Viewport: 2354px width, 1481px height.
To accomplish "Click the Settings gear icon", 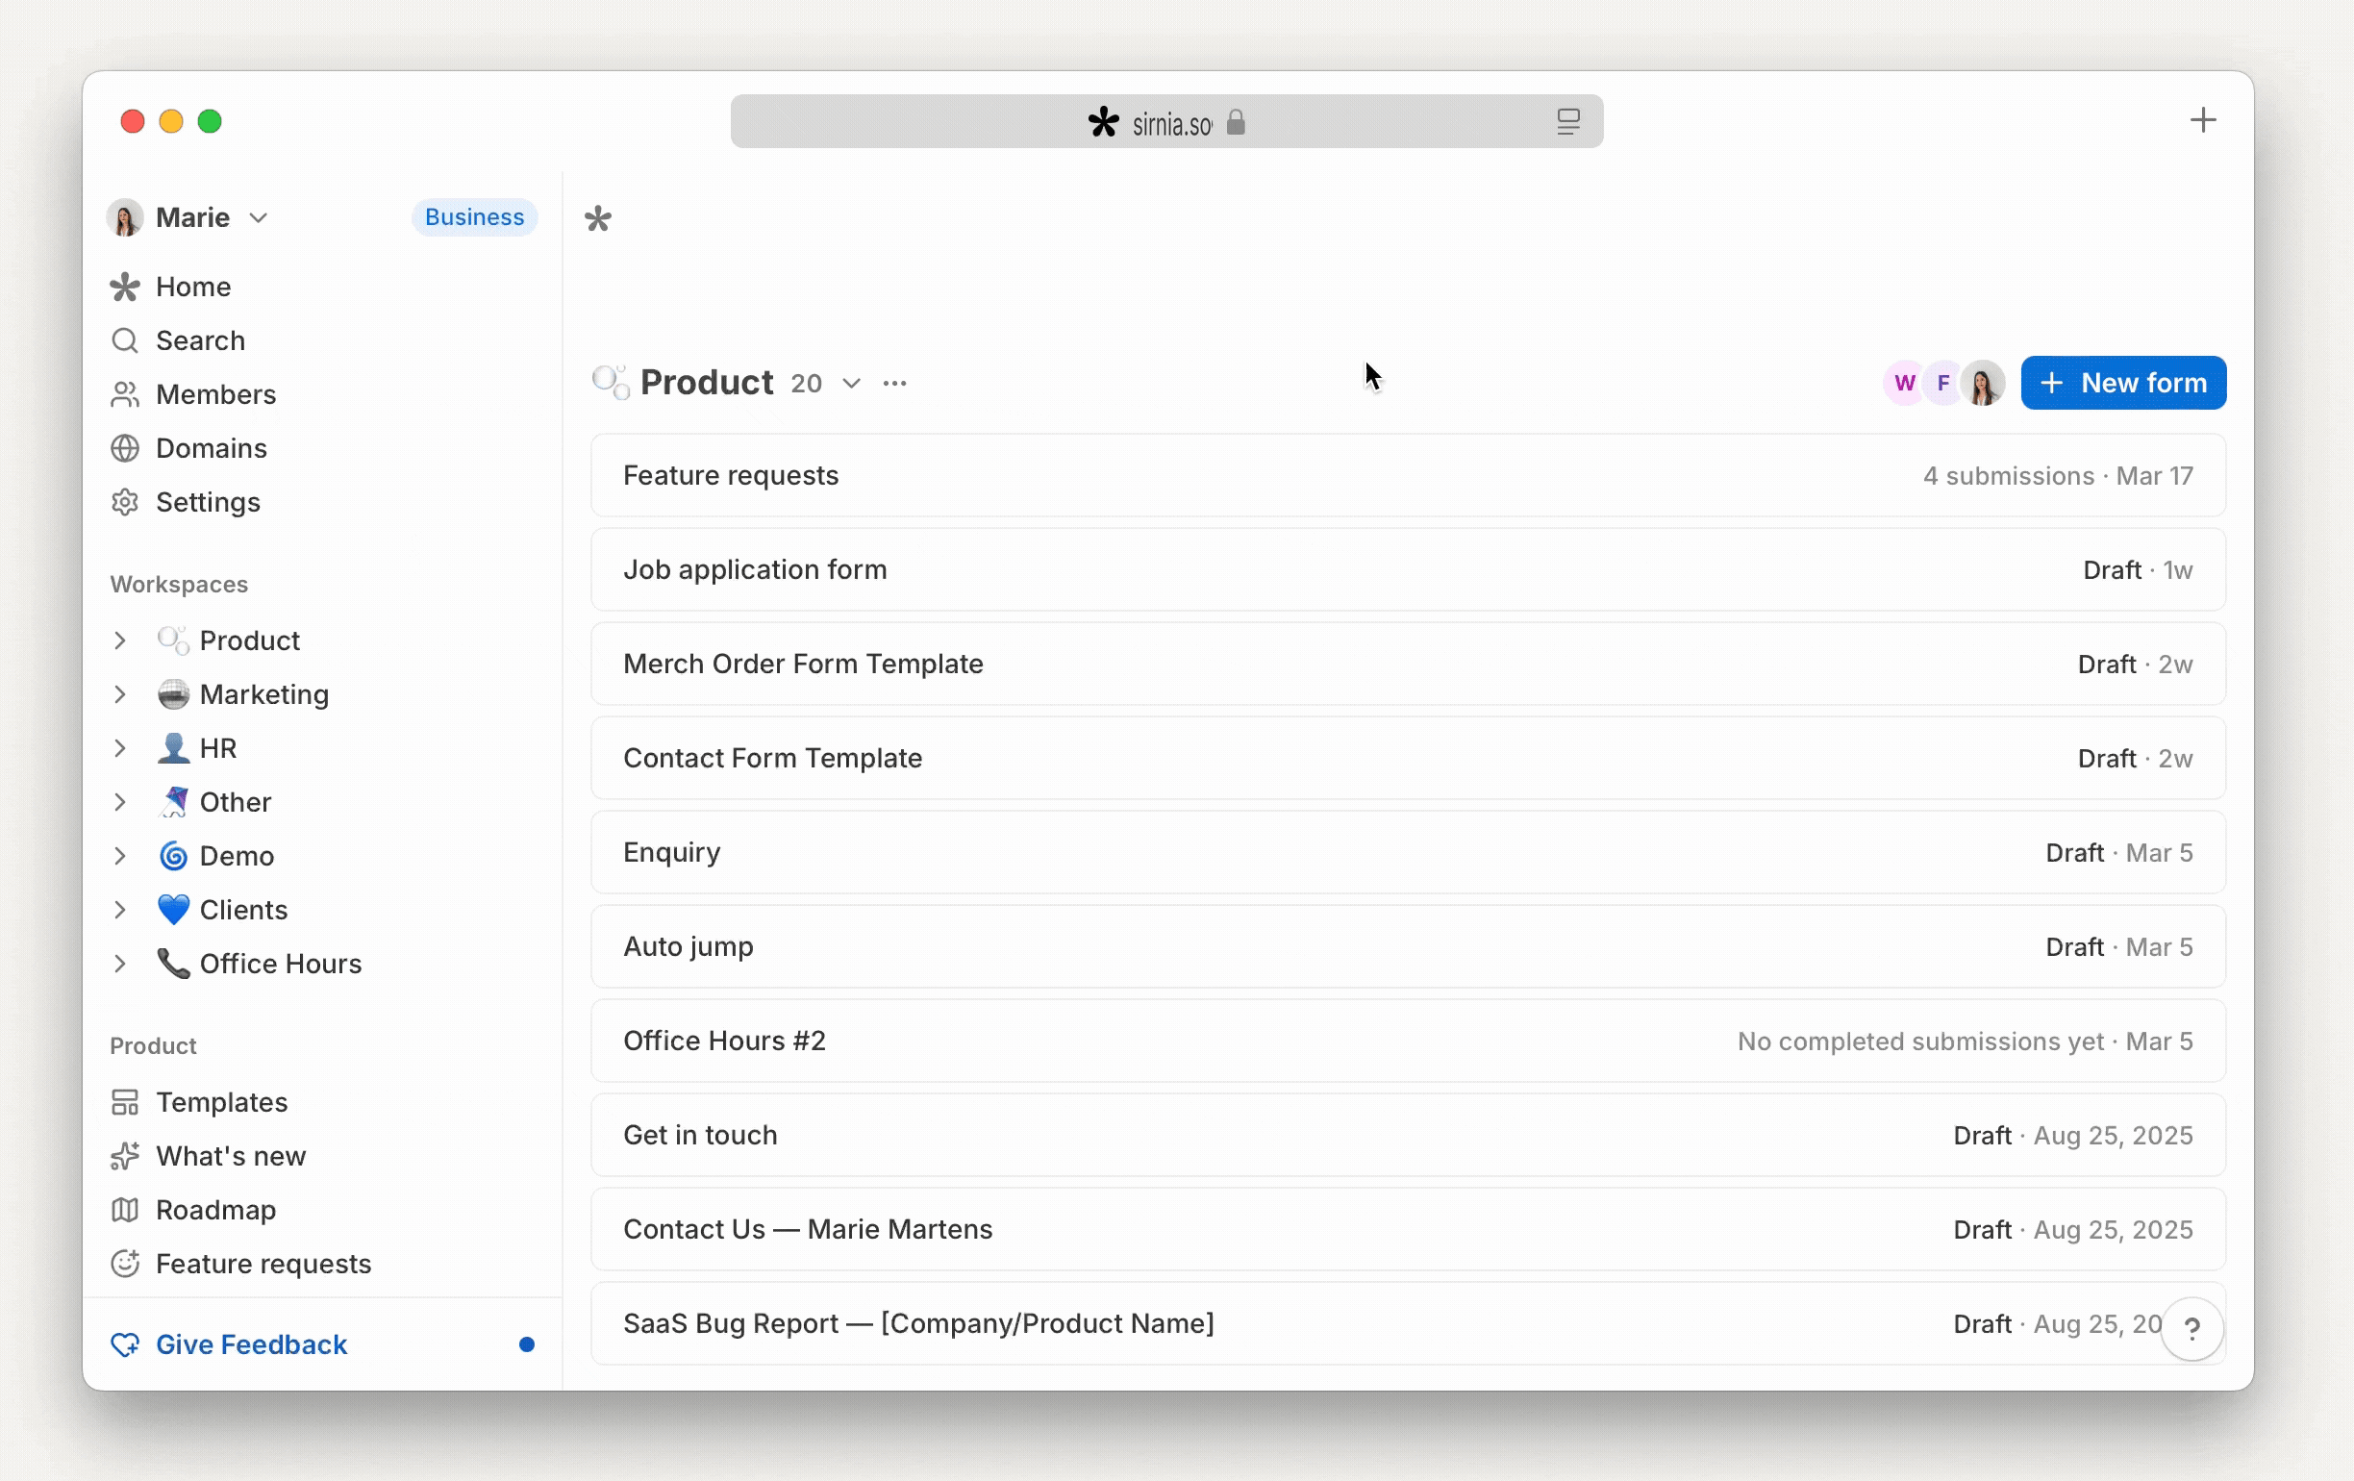I will point(125,501).
